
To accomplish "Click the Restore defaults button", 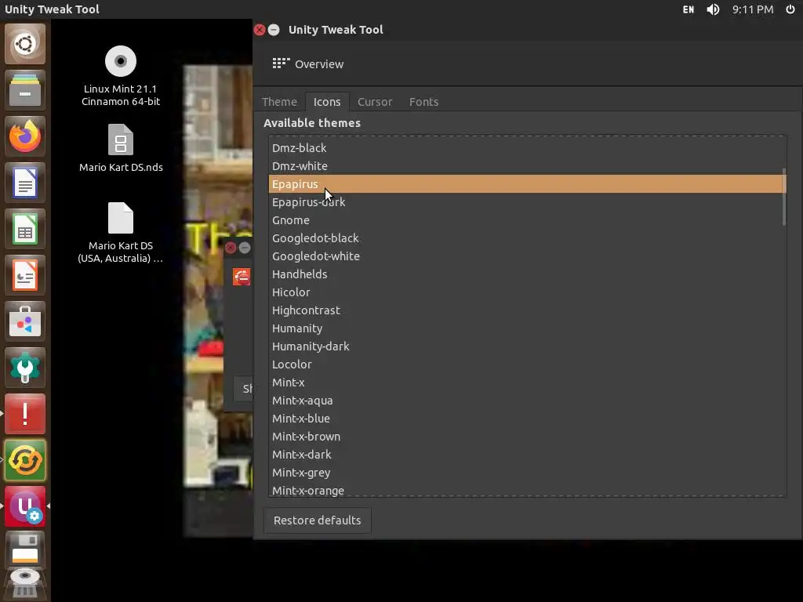I will [317, 520].
